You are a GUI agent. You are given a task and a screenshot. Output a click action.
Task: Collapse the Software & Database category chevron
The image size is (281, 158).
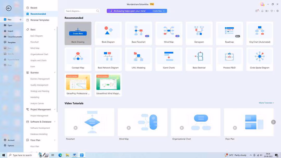[55, 122]
